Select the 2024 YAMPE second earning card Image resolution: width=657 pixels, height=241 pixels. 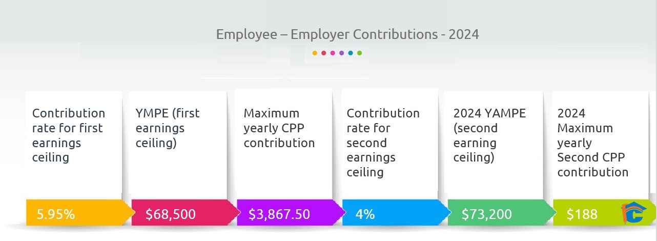click(x=494, y=144)
